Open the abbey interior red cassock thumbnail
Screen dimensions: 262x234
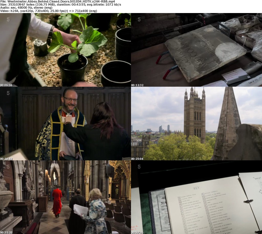65,197
